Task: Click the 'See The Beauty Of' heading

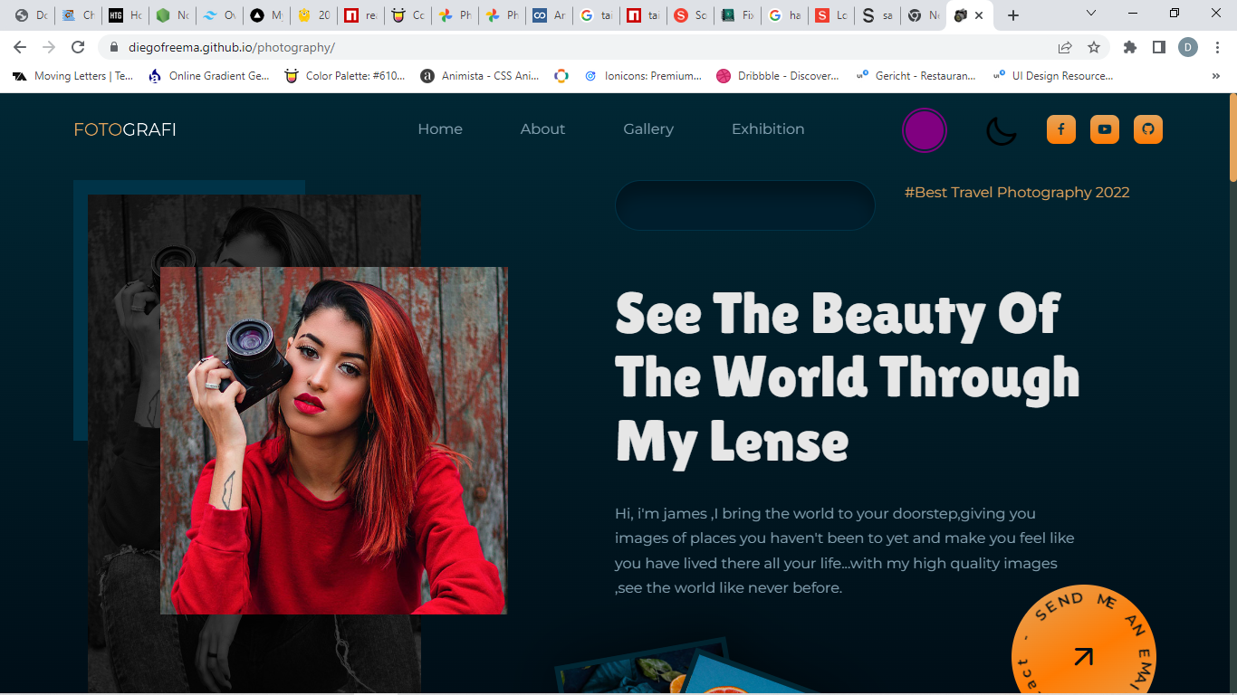Action: (x=848, y=378)
